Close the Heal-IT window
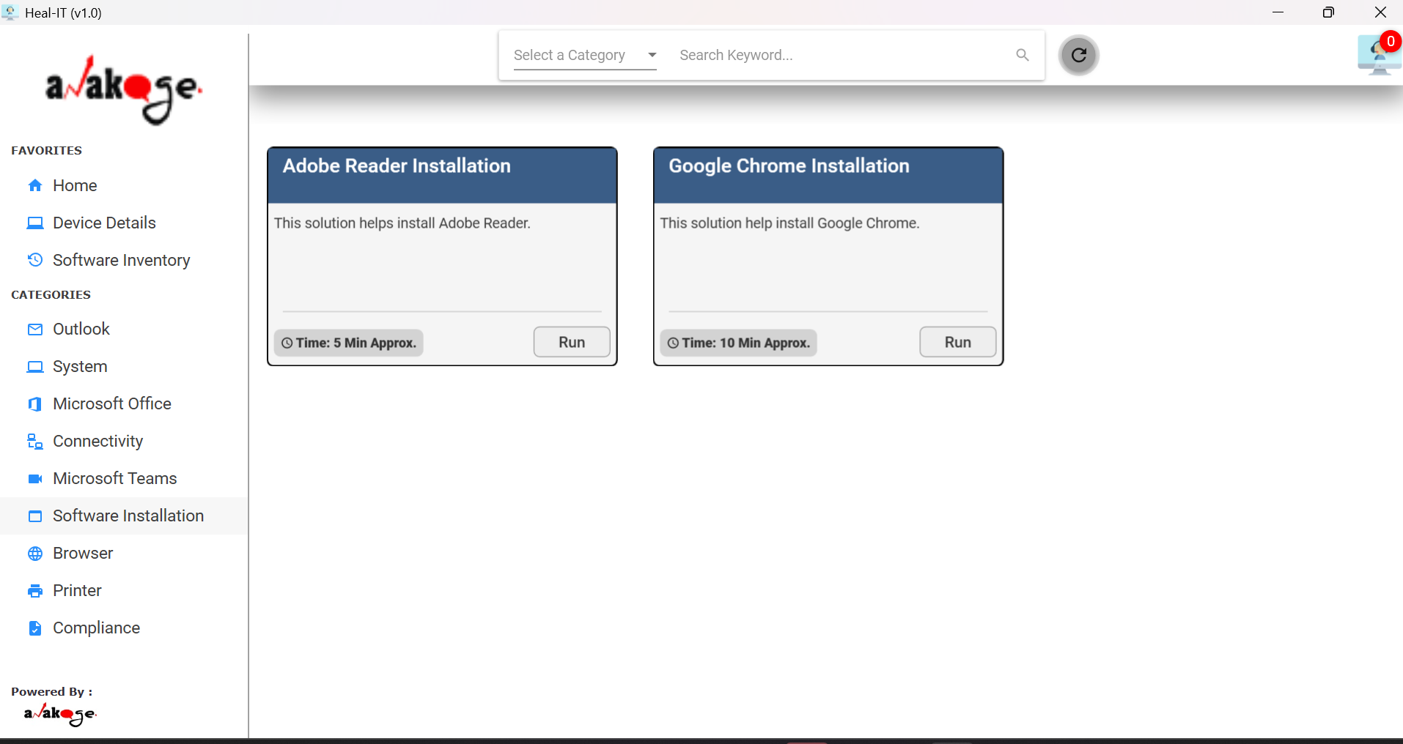 [1380, 12]
